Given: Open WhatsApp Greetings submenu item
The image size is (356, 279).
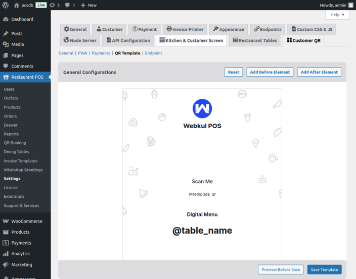Looking at the screenshot, I should point(23,170).
